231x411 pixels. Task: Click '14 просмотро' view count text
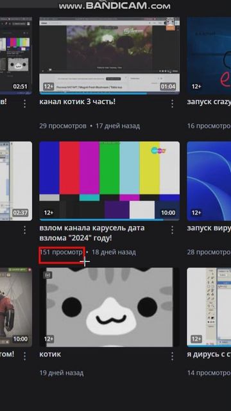(209, 372)
